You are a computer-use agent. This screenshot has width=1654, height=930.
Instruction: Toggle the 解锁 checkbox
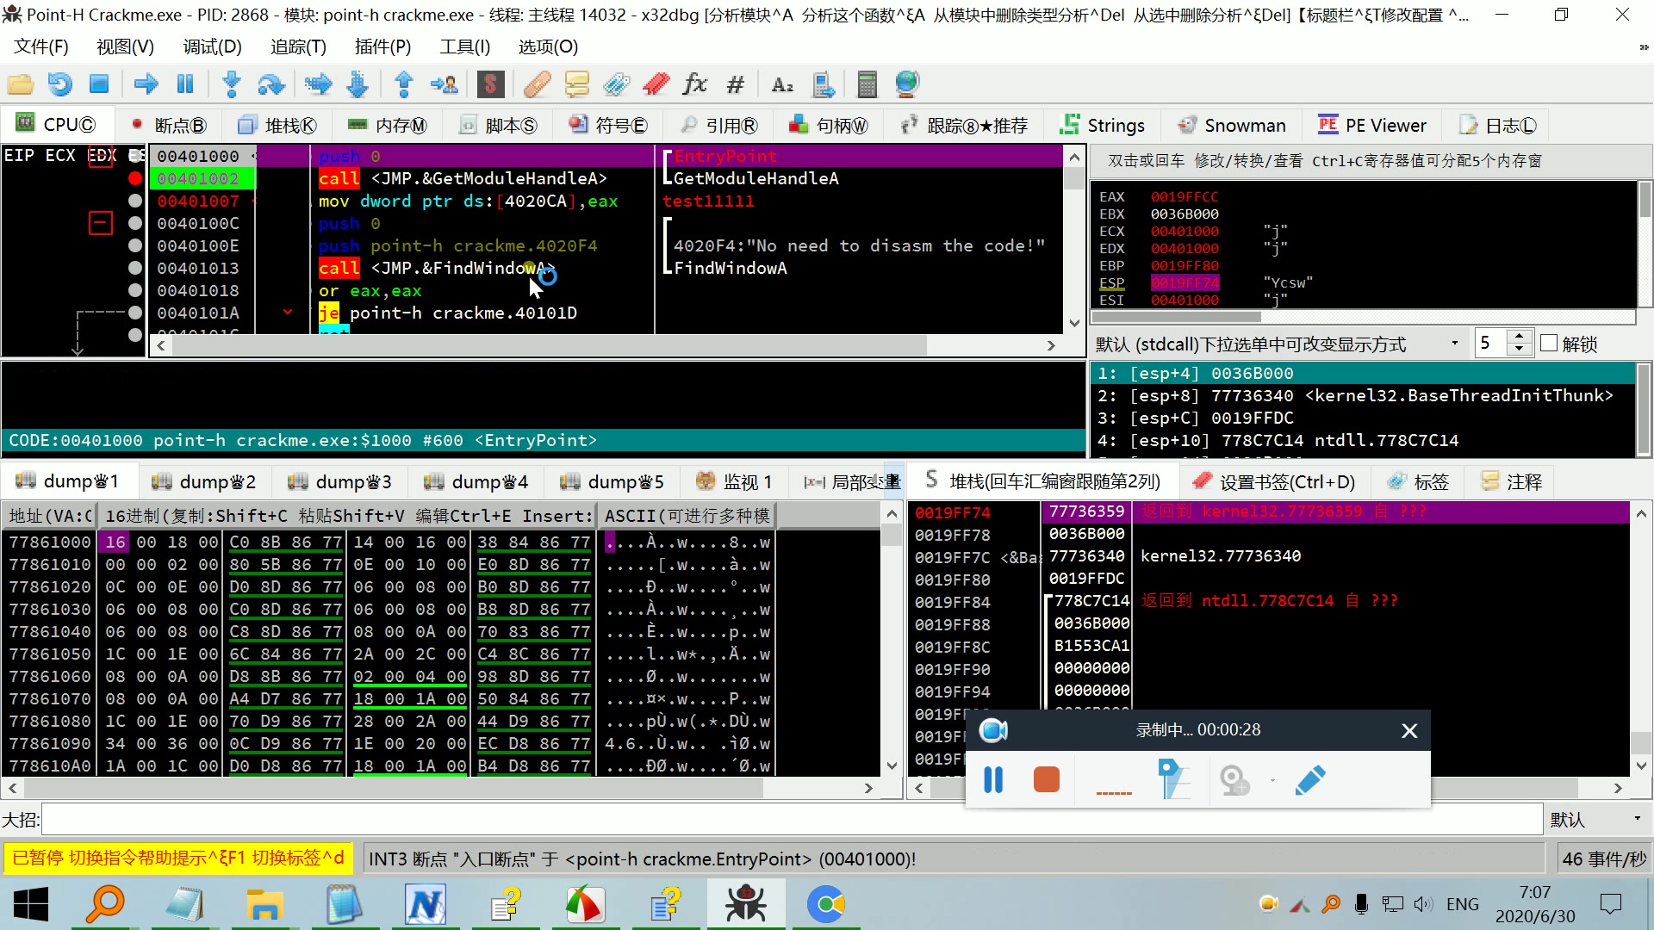click(x=1549, y=344)
